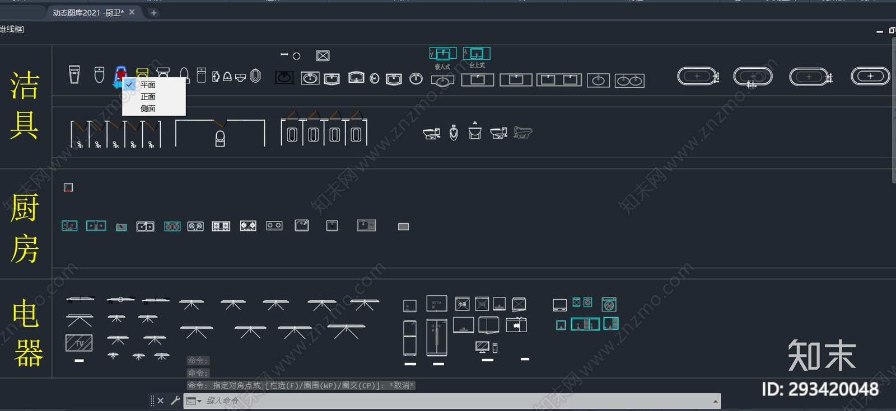This screenshot has height=411, width=896.
Task: Open command line customize wrench icon
Action: click(175, 400)
